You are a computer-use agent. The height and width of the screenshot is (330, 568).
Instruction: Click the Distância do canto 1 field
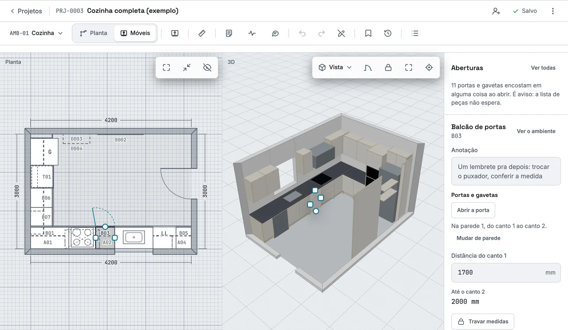click(x=506, y=273)
